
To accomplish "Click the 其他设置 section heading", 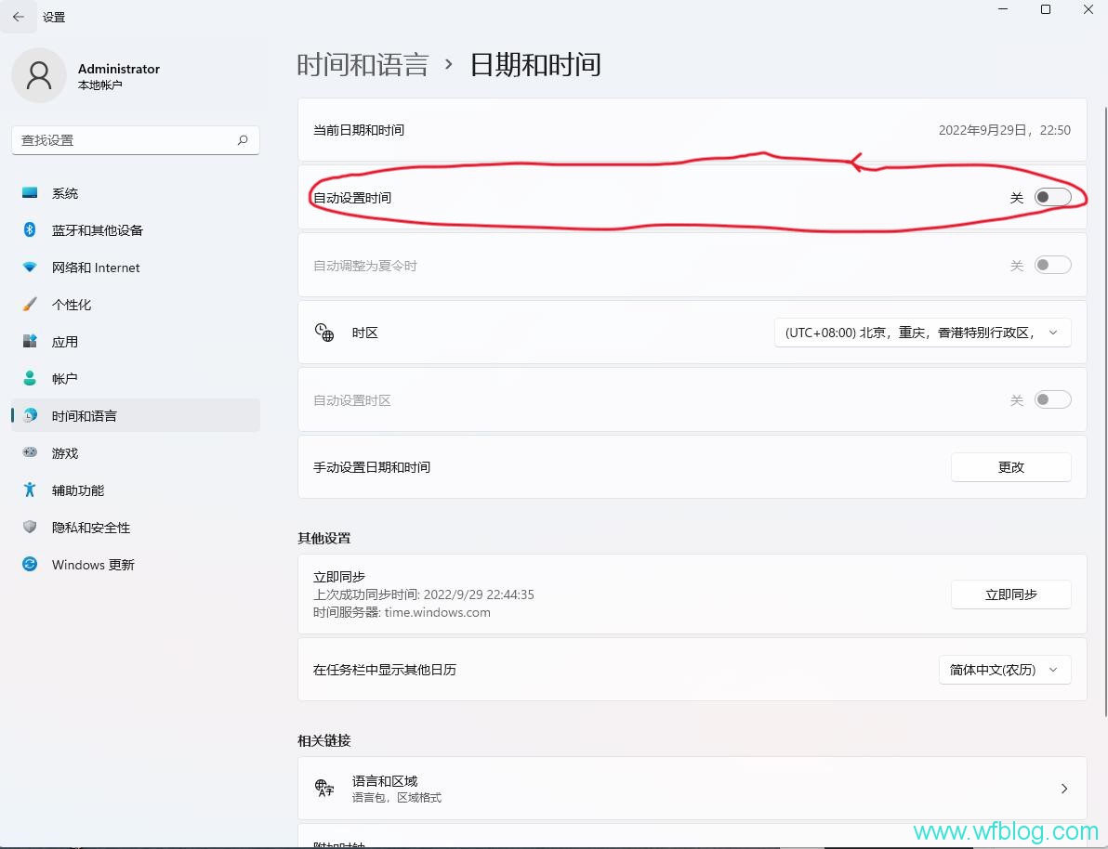I will [x=323, y=538].
